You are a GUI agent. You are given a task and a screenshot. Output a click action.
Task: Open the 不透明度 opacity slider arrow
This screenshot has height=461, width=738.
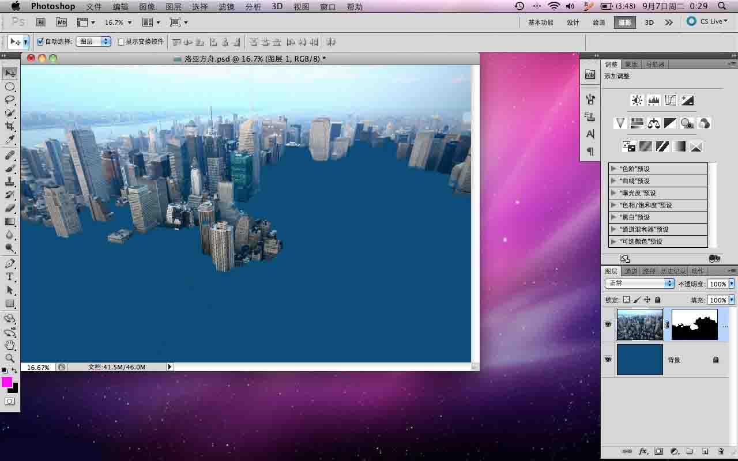coord(732,284)
